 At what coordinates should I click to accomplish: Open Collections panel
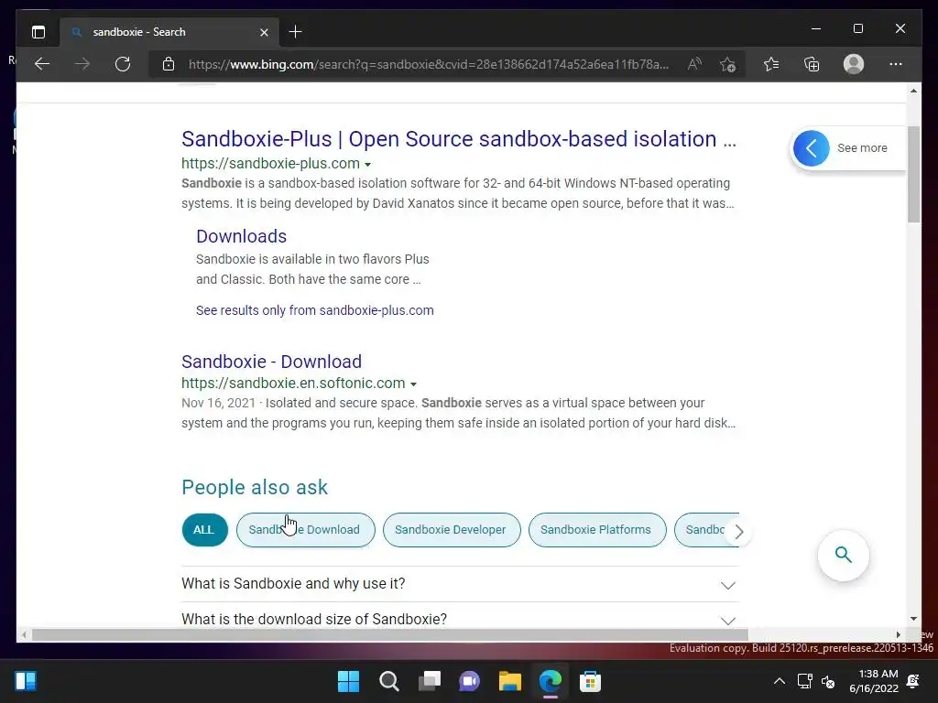pyautogui.click(x=812, y=64)
